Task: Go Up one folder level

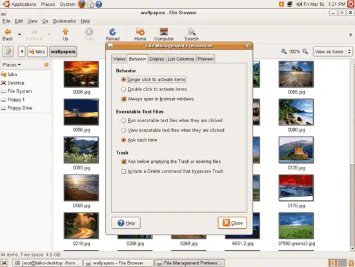Action: [x=65, y=34]
